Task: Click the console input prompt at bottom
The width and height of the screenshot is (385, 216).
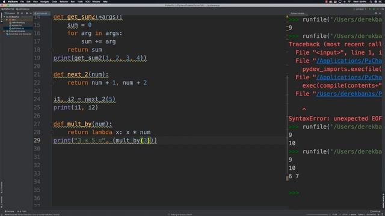Action: click(294, 193)
